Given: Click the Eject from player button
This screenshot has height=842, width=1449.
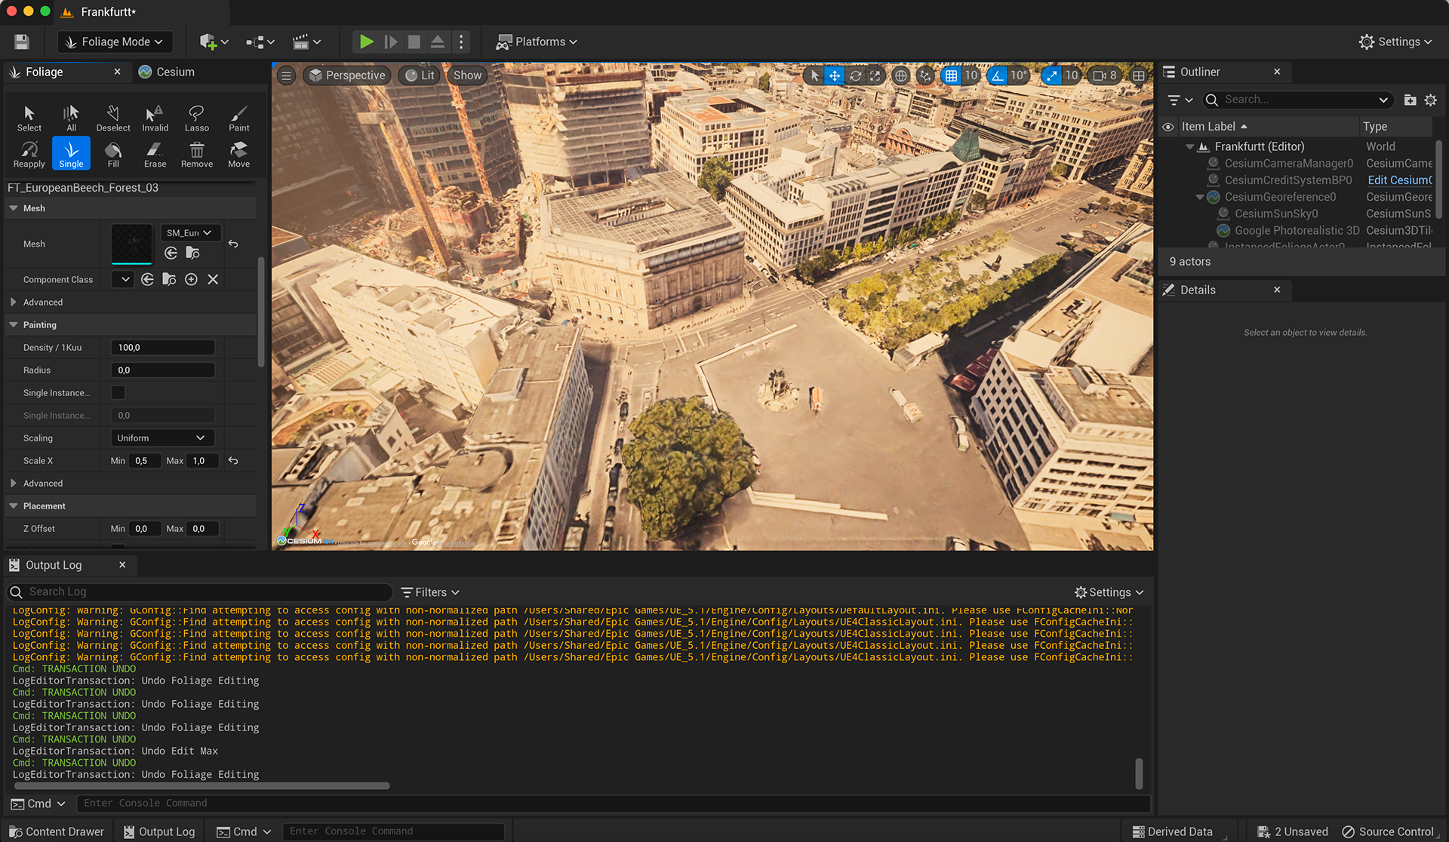Looking at the screenshot, I should 438,41.
